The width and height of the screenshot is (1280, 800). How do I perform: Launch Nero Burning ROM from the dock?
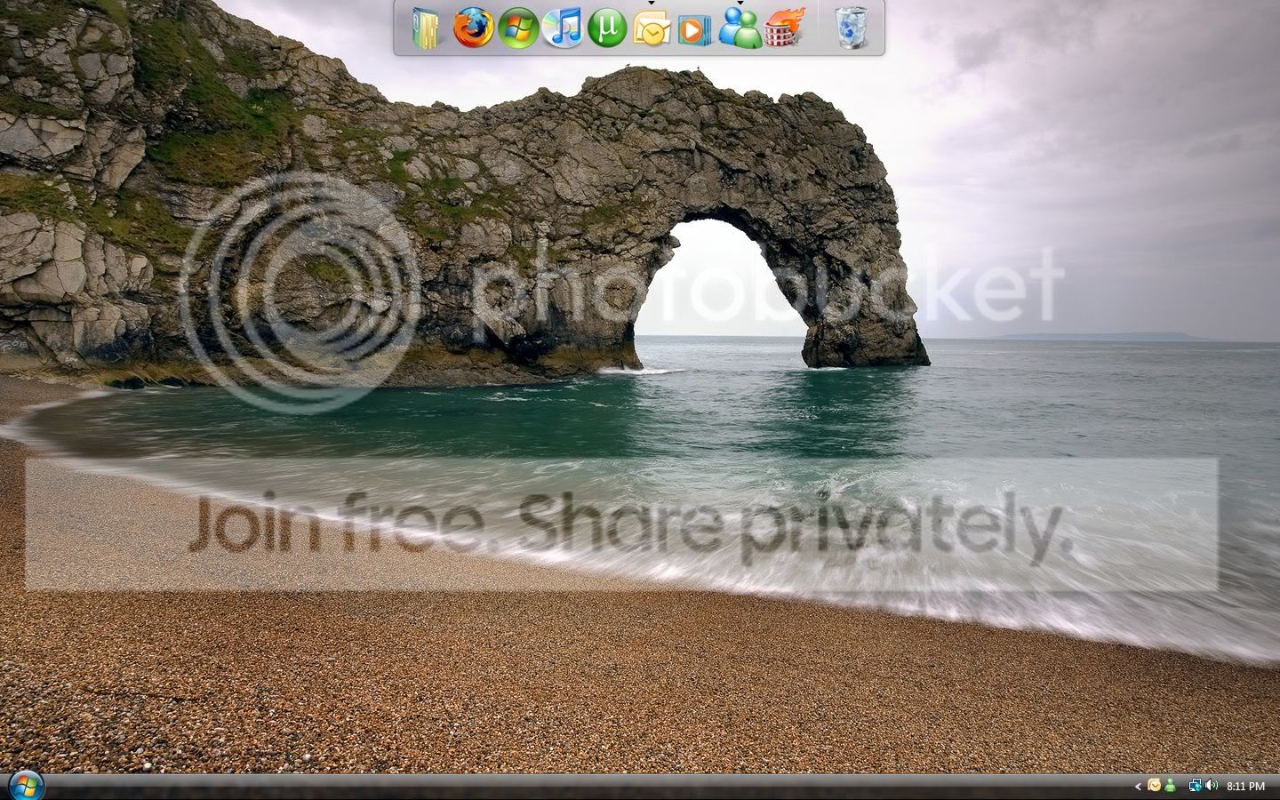click(783, 28)
